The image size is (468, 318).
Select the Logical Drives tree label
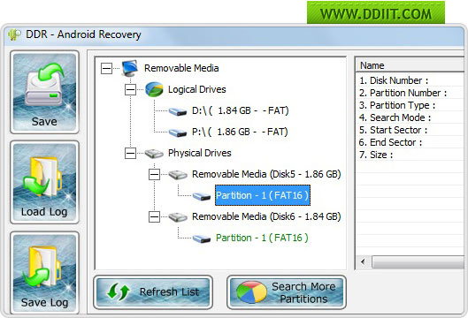point(197,89)
